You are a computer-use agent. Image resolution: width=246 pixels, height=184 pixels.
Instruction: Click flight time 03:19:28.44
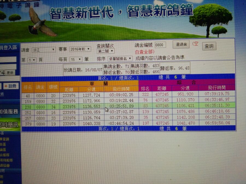[121, 100]
